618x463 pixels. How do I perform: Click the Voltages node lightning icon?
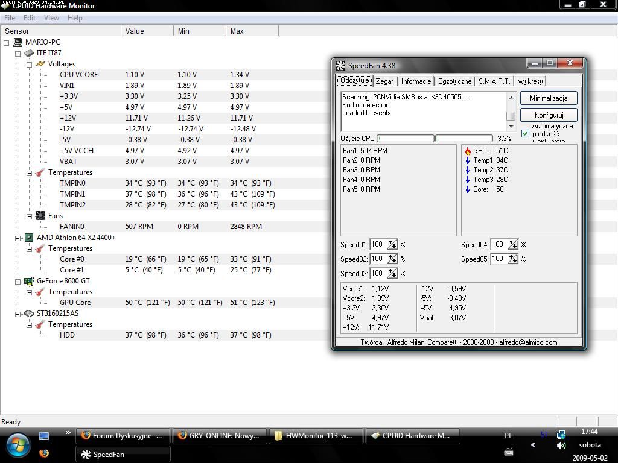coord(40,64)
